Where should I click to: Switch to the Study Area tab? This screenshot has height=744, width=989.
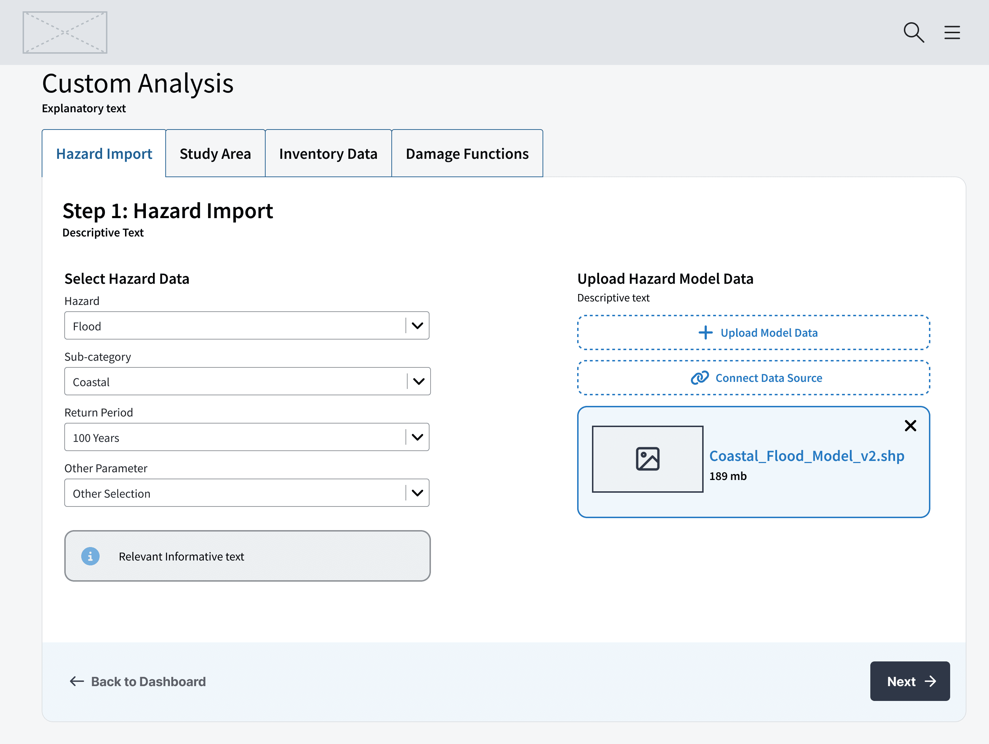coord(215,153)
